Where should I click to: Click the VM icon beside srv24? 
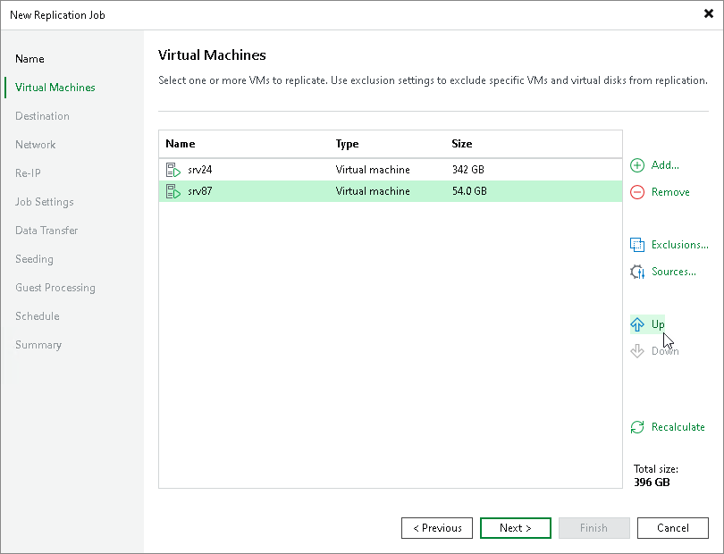173,170
